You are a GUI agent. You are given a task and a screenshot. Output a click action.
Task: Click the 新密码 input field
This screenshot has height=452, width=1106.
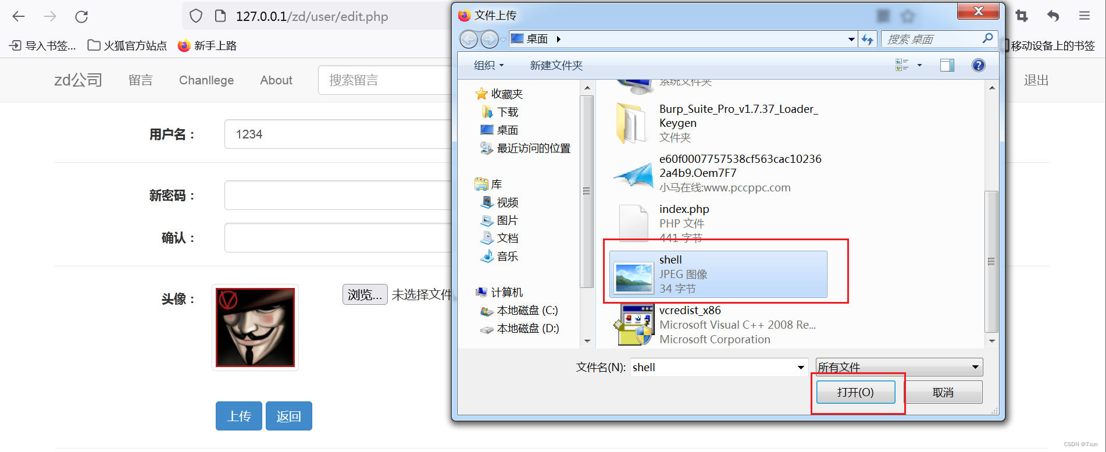tap(338, 195)
